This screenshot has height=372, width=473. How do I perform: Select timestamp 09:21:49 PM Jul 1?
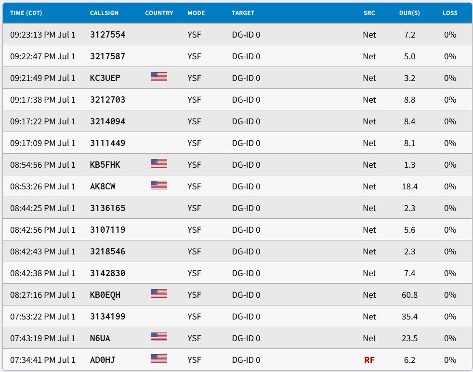(42, 78)
